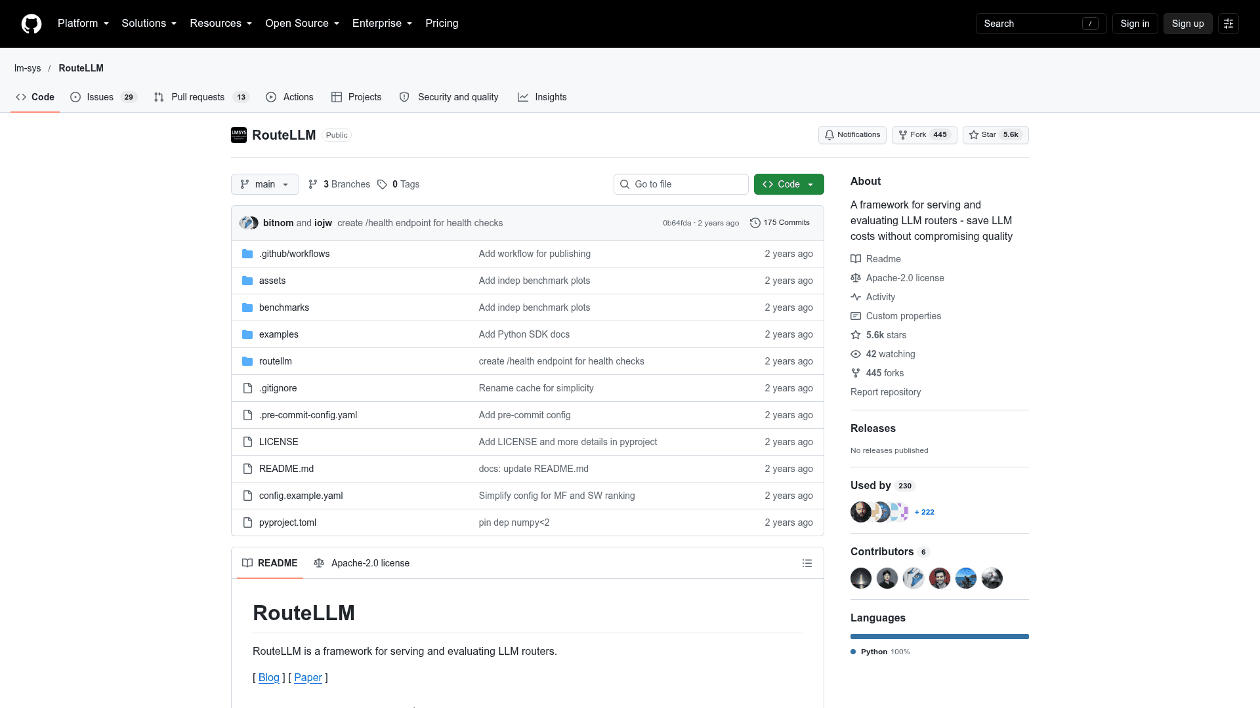Open the config.example.yaml file
Image resolution: width=1260 pixels, height=708 pixels.
pyautogui.click(x=301, y=496)
